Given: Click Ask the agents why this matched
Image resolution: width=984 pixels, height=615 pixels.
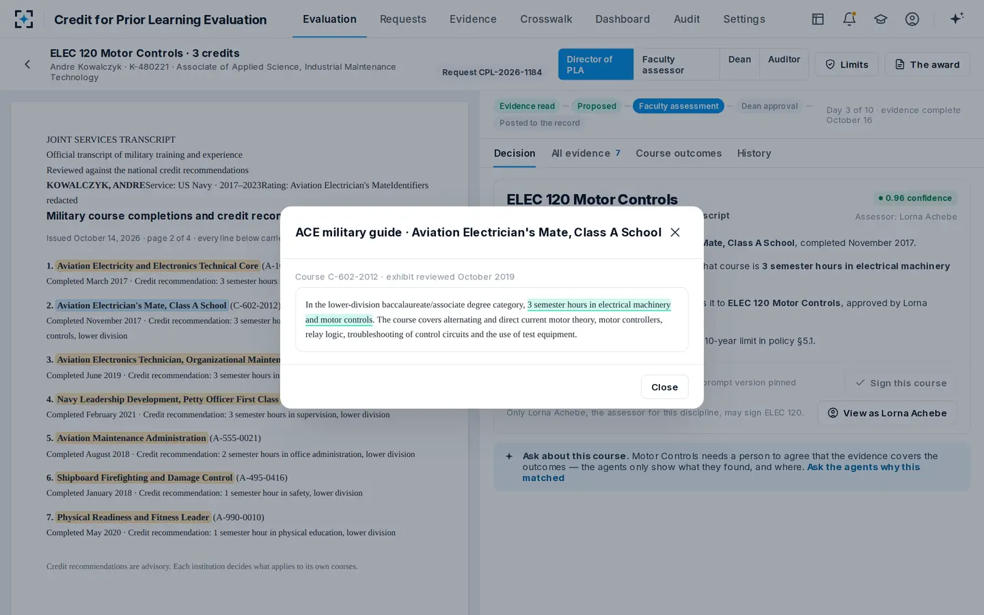Looking at the screenshot, I should 721,472.
